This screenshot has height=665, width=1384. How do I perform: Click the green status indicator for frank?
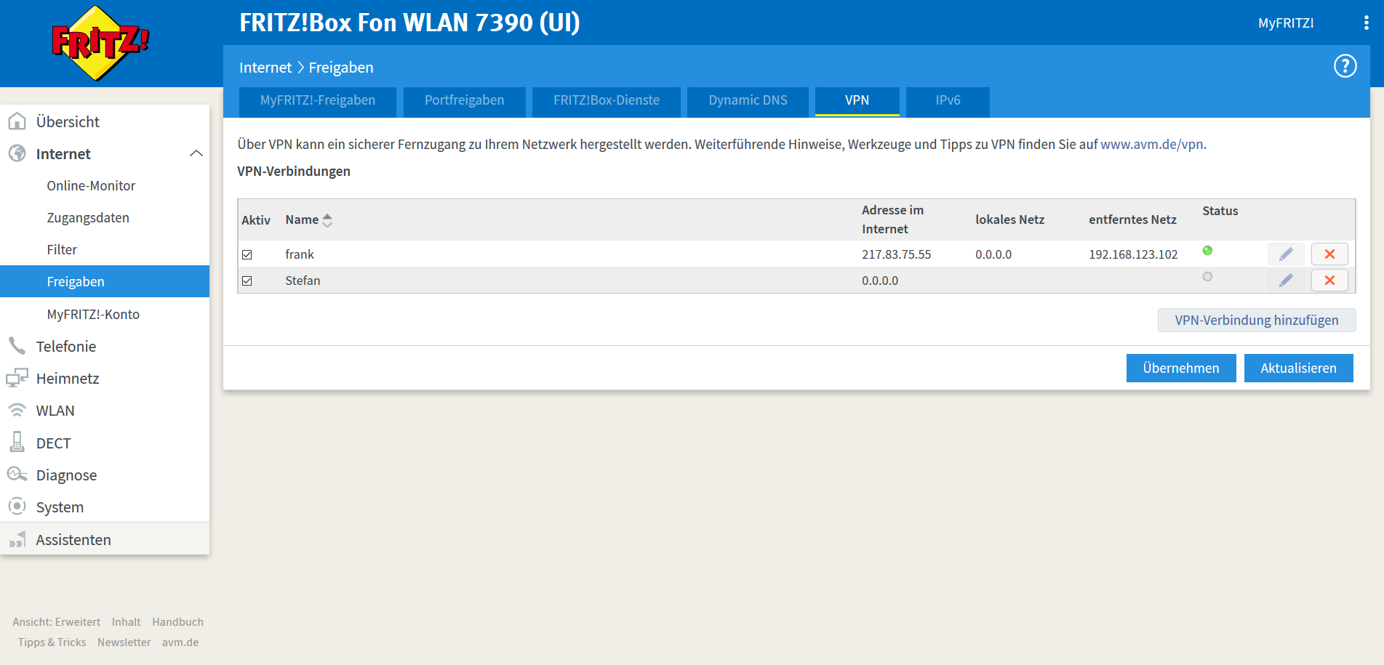[1207, 251]
